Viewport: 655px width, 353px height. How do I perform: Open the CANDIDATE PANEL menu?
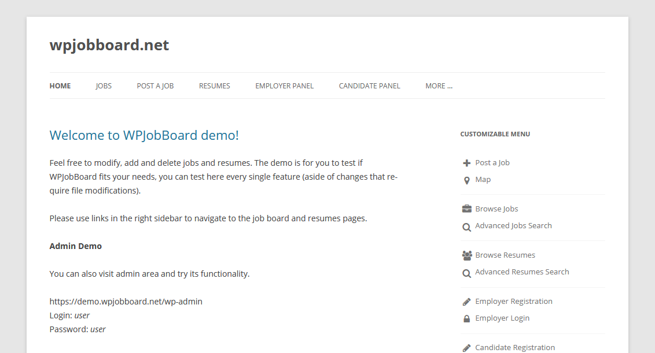pyautogui.click(x=369, y=86)
